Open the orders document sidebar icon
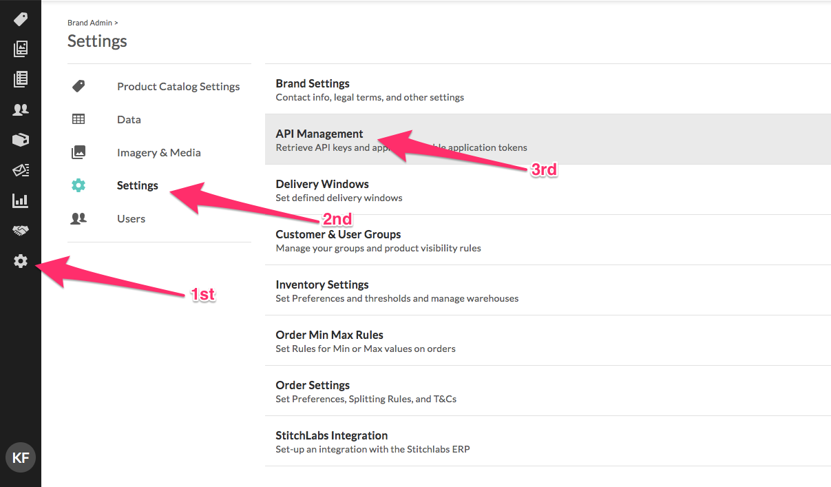 pos(21,79)
